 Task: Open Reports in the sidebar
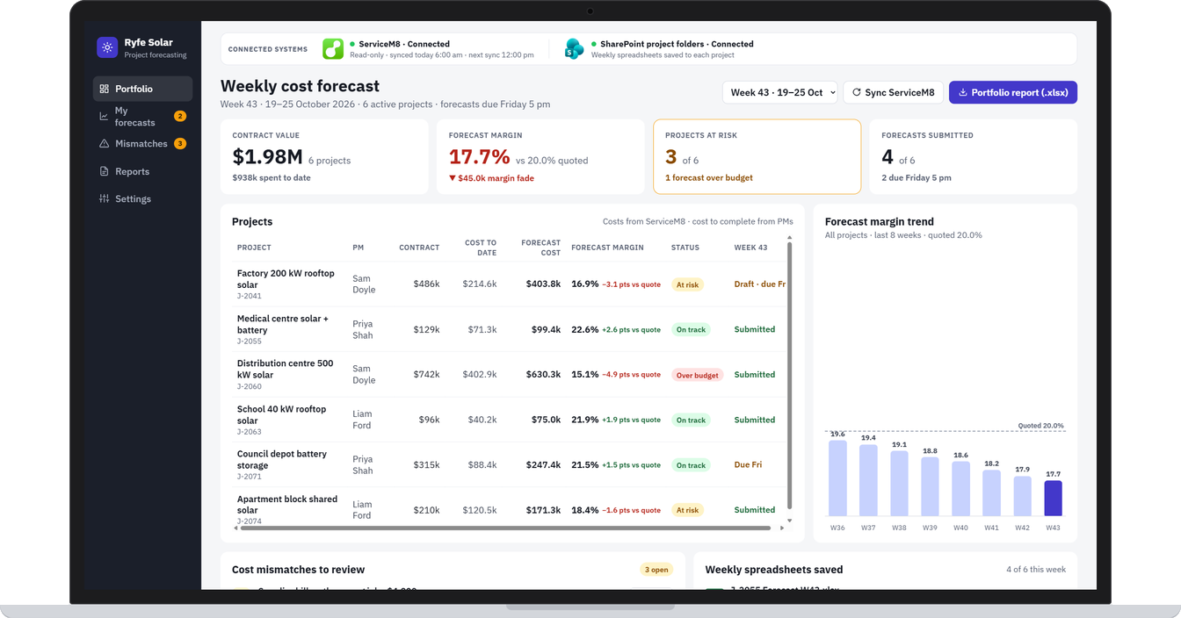click(x=142, y=171)
